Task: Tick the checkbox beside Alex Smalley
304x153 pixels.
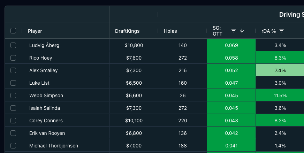Action: coord(13,70)
